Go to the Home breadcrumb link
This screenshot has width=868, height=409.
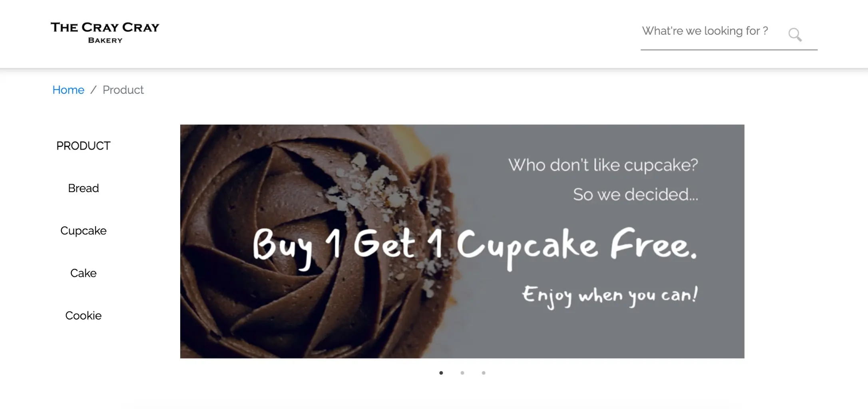click(x=68, y=90)
